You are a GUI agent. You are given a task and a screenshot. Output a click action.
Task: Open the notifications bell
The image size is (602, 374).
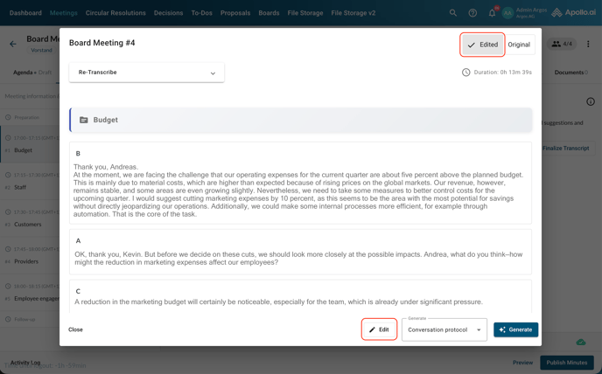(492, 13)
